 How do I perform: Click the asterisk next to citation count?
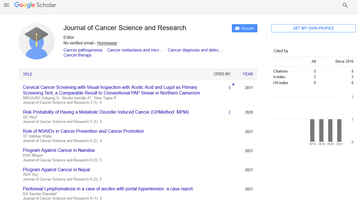coord(233,85)
